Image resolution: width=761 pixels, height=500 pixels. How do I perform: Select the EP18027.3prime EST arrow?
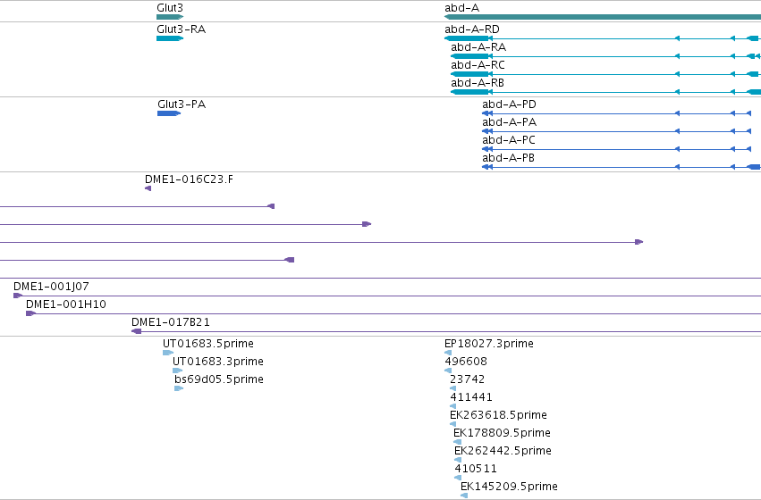pos(448,353)
